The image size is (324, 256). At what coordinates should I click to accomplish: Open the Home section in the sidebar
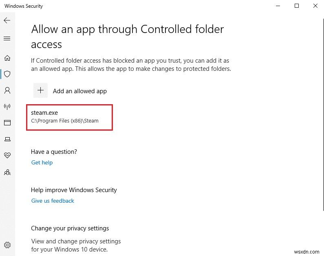7,58
